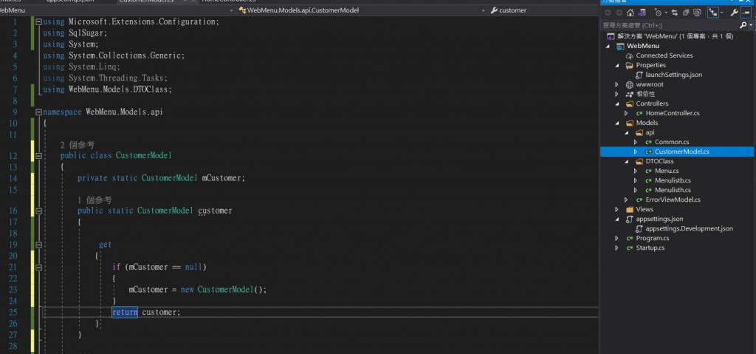The height and width of the screenshot is (354, 756).
Task: Click the Controllers folder icon
Action: coord(629,103)
